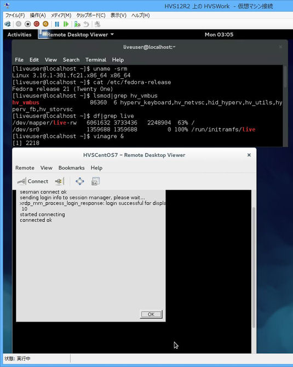Click the Revert undo arrow icon

[86, 24]
